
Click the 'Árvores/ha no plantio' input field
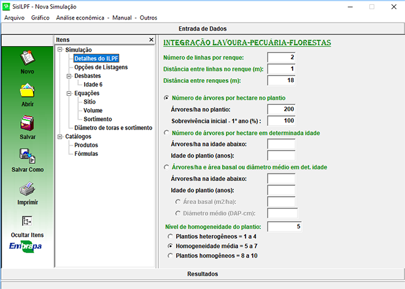point(281,108)
